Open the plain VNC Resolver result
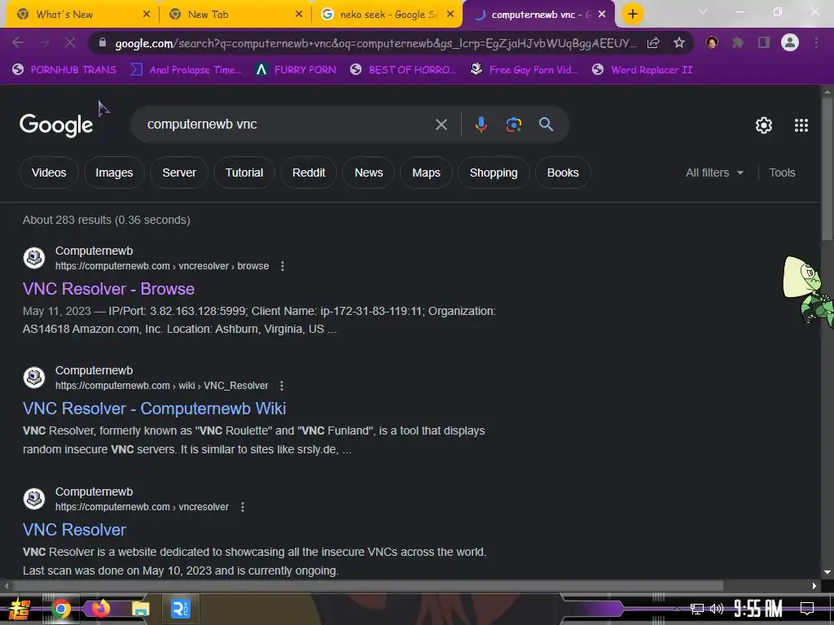 [x=74, y=529]
